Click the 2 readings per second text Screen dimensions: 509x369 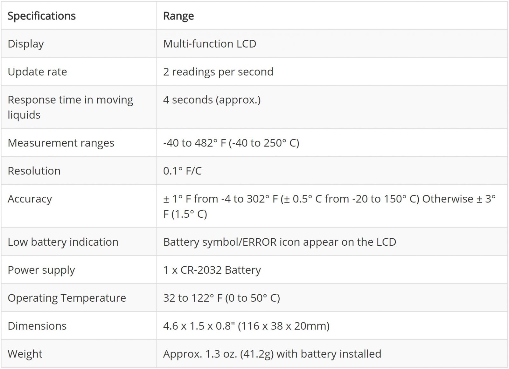click(218, 72)
